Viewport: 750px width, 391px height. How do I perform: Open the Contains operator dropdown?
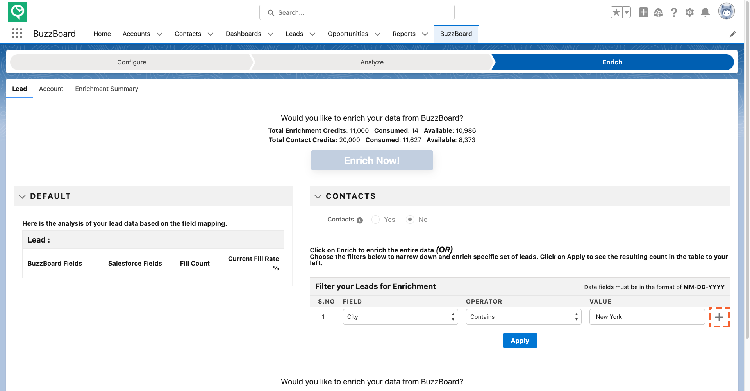coord(523,317)
